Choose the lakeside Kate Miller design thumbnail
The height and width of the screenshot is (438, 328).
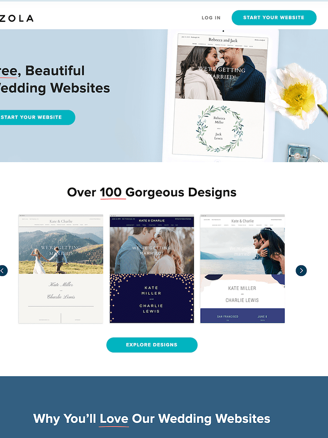click(242, 269)
